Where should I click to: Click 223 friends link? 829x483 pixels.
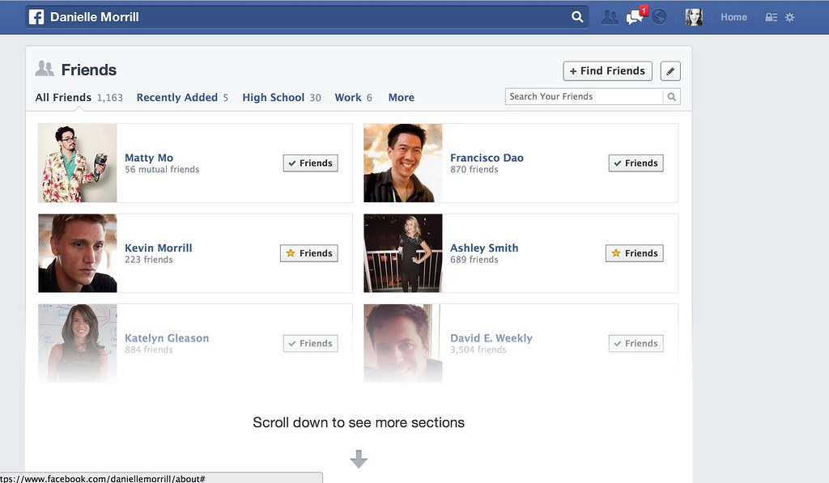(149, 260)
